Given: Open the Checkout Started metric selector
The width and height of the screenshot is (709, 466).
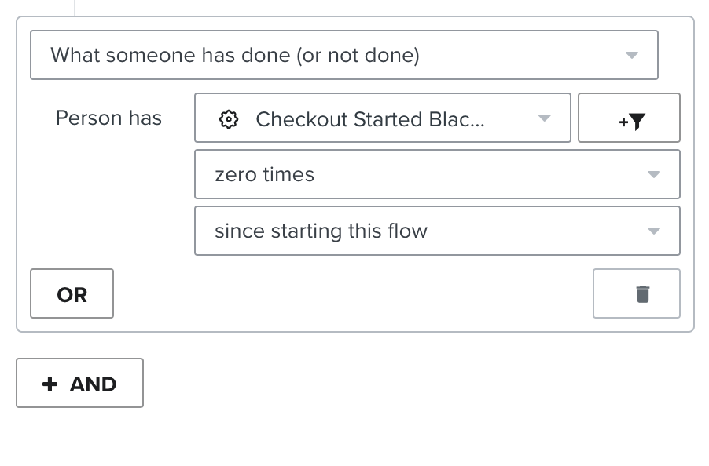Looking at the screenshot, I should point(382,118).
